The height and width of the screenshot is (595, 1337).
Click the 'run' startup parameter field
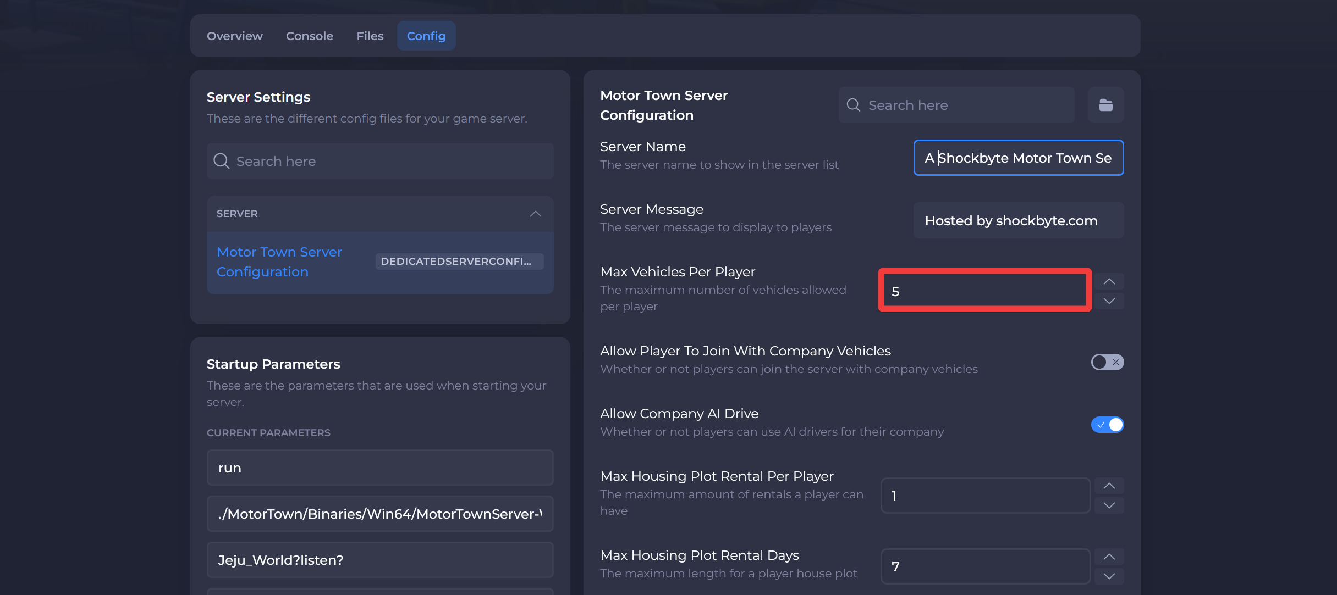click(380, 468)
